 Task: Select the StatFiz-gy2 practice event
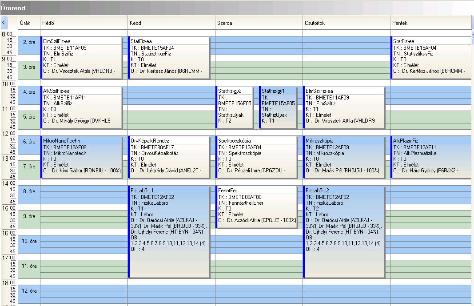235,107
